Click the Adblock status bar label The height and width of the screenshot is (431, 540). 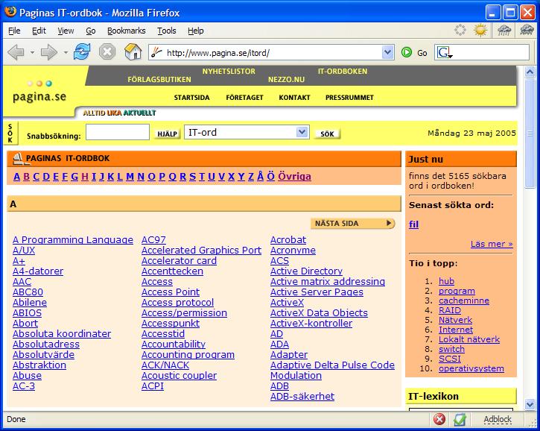pos(498,419)
